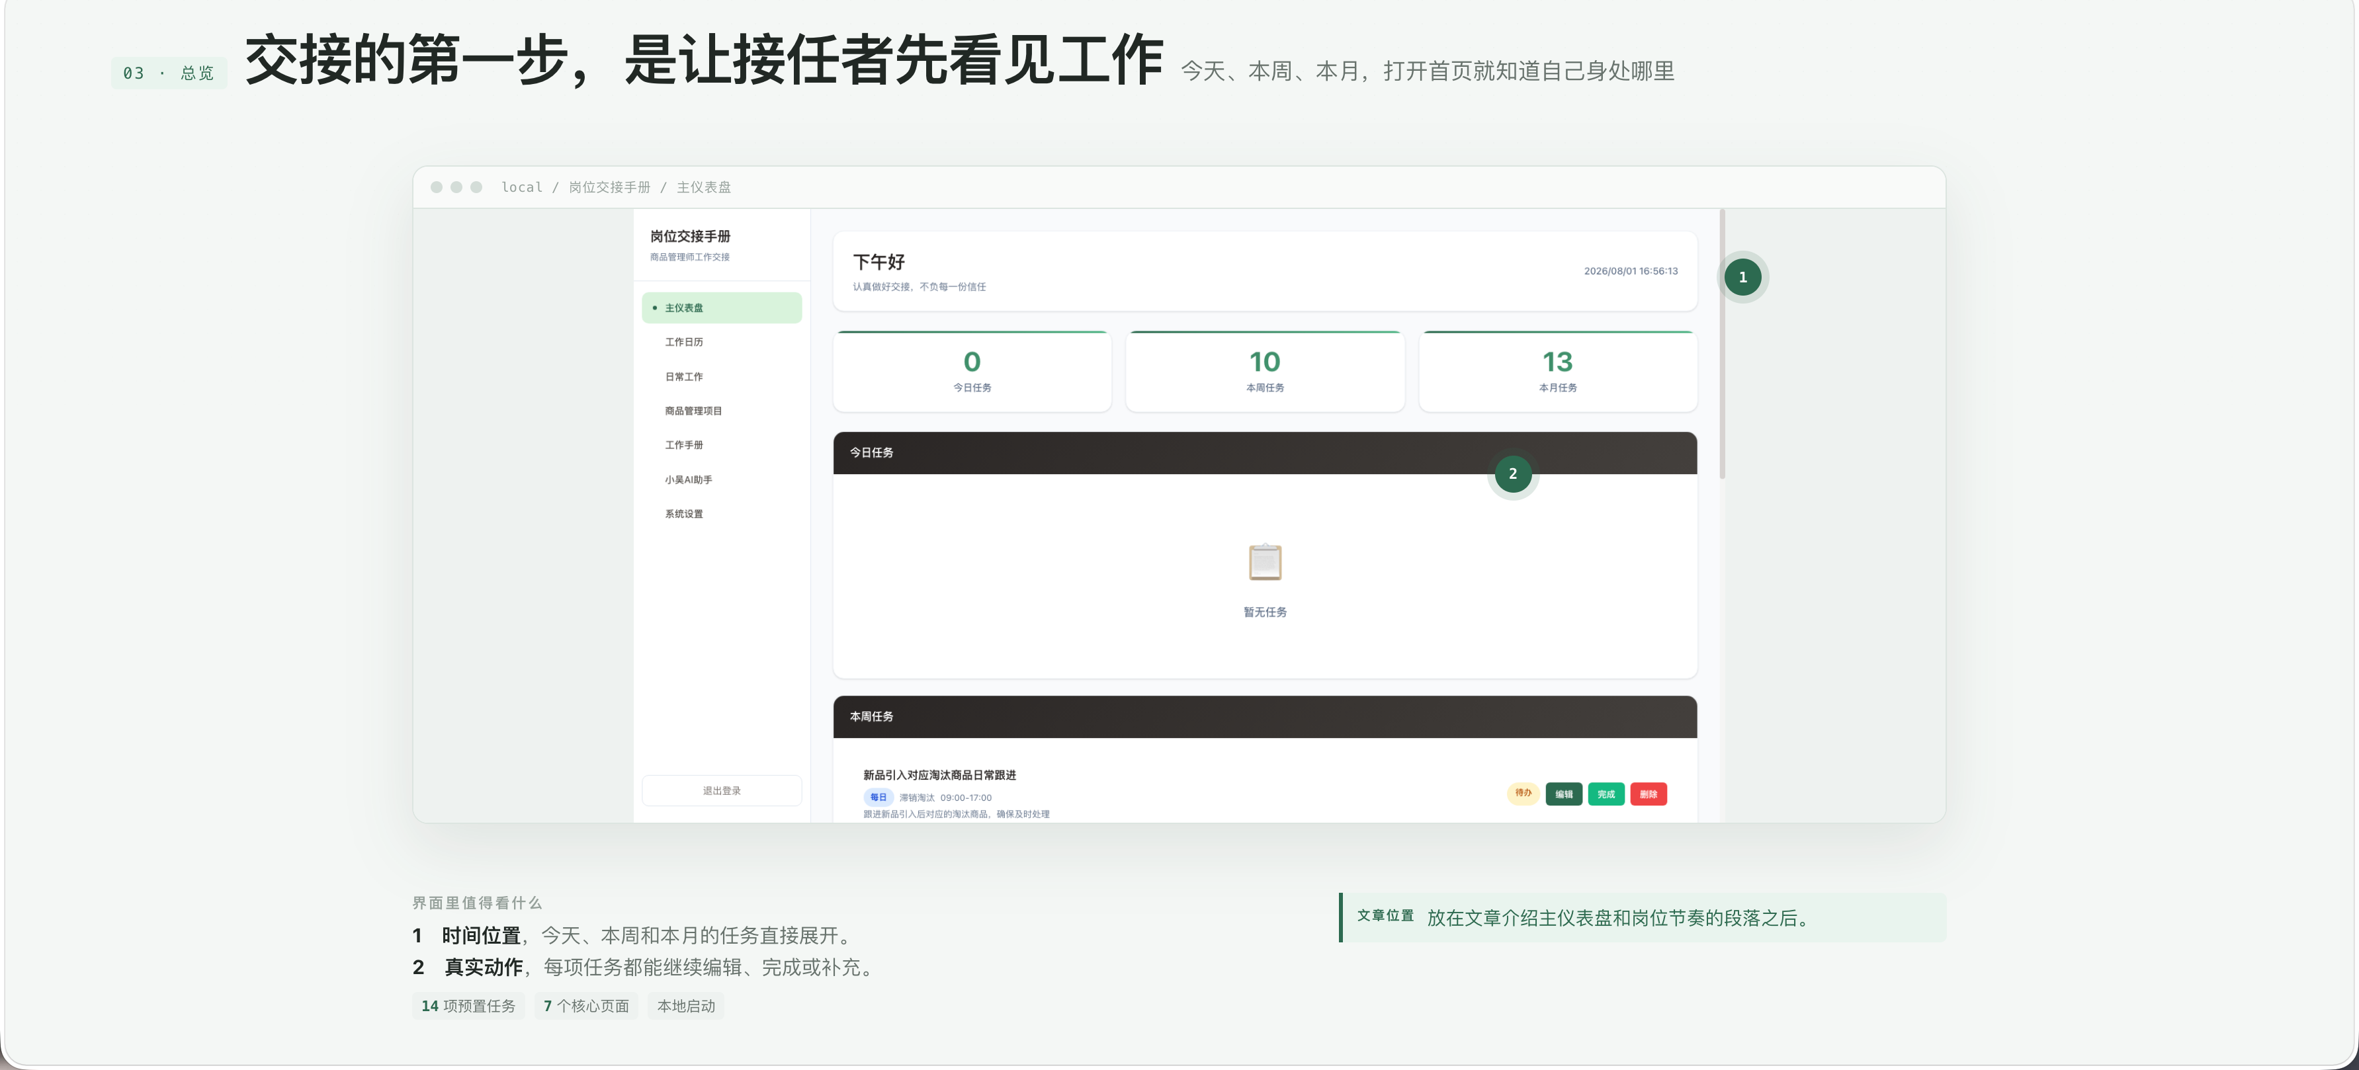Click the clipboard empty-state icon

coord(1265,562)
